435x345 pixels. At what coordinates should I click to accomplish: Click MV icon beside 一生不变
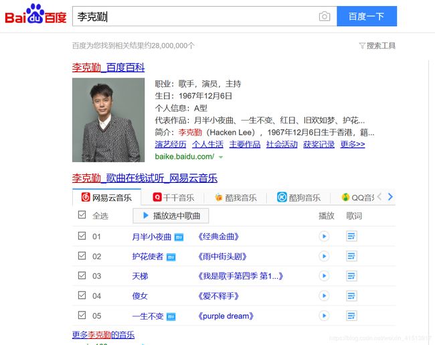171,317
